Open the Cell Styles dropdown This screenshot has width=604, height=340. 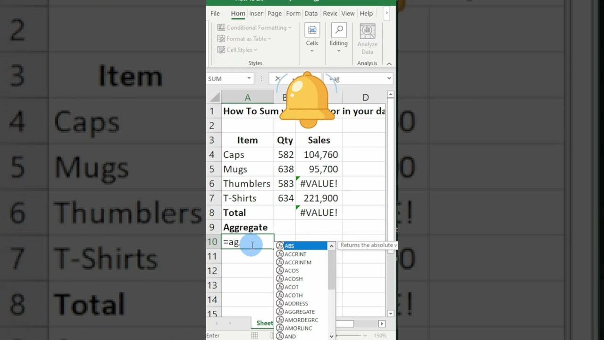[x=237, y=50]
